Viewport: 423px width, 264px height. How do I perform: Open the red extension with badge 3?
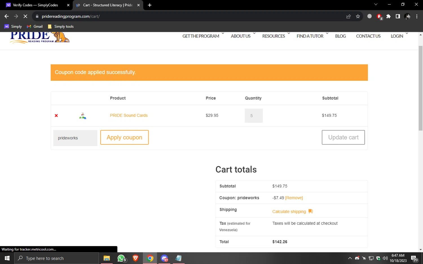[x=379, y=17]
